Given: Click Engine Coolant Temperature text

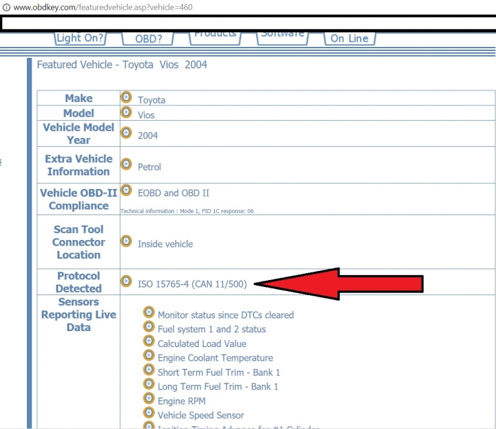Looking at the screenshot, I should pyautogui.click(x=215, y=358).
